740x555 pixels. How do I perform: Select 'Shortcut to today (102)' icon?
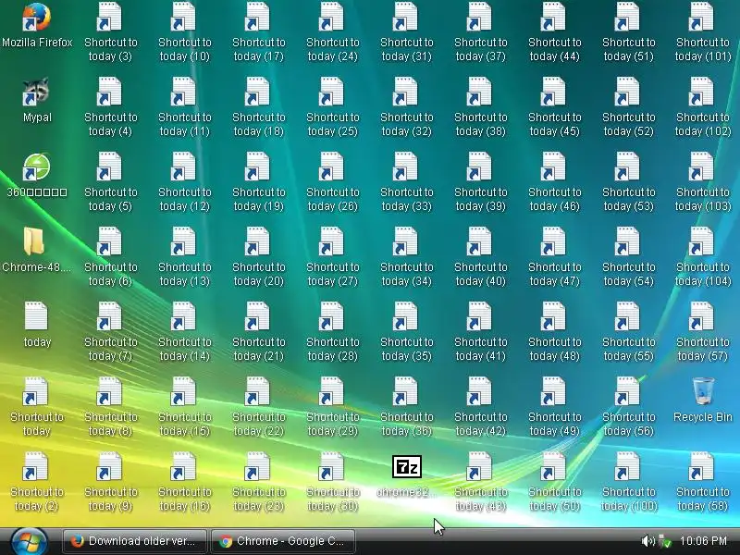tap(703, 107)
